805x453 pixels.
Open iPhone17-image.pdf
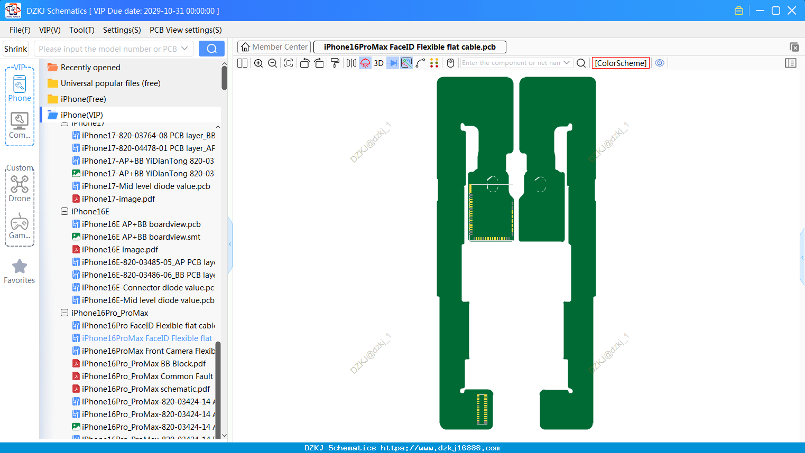point(118,199)
